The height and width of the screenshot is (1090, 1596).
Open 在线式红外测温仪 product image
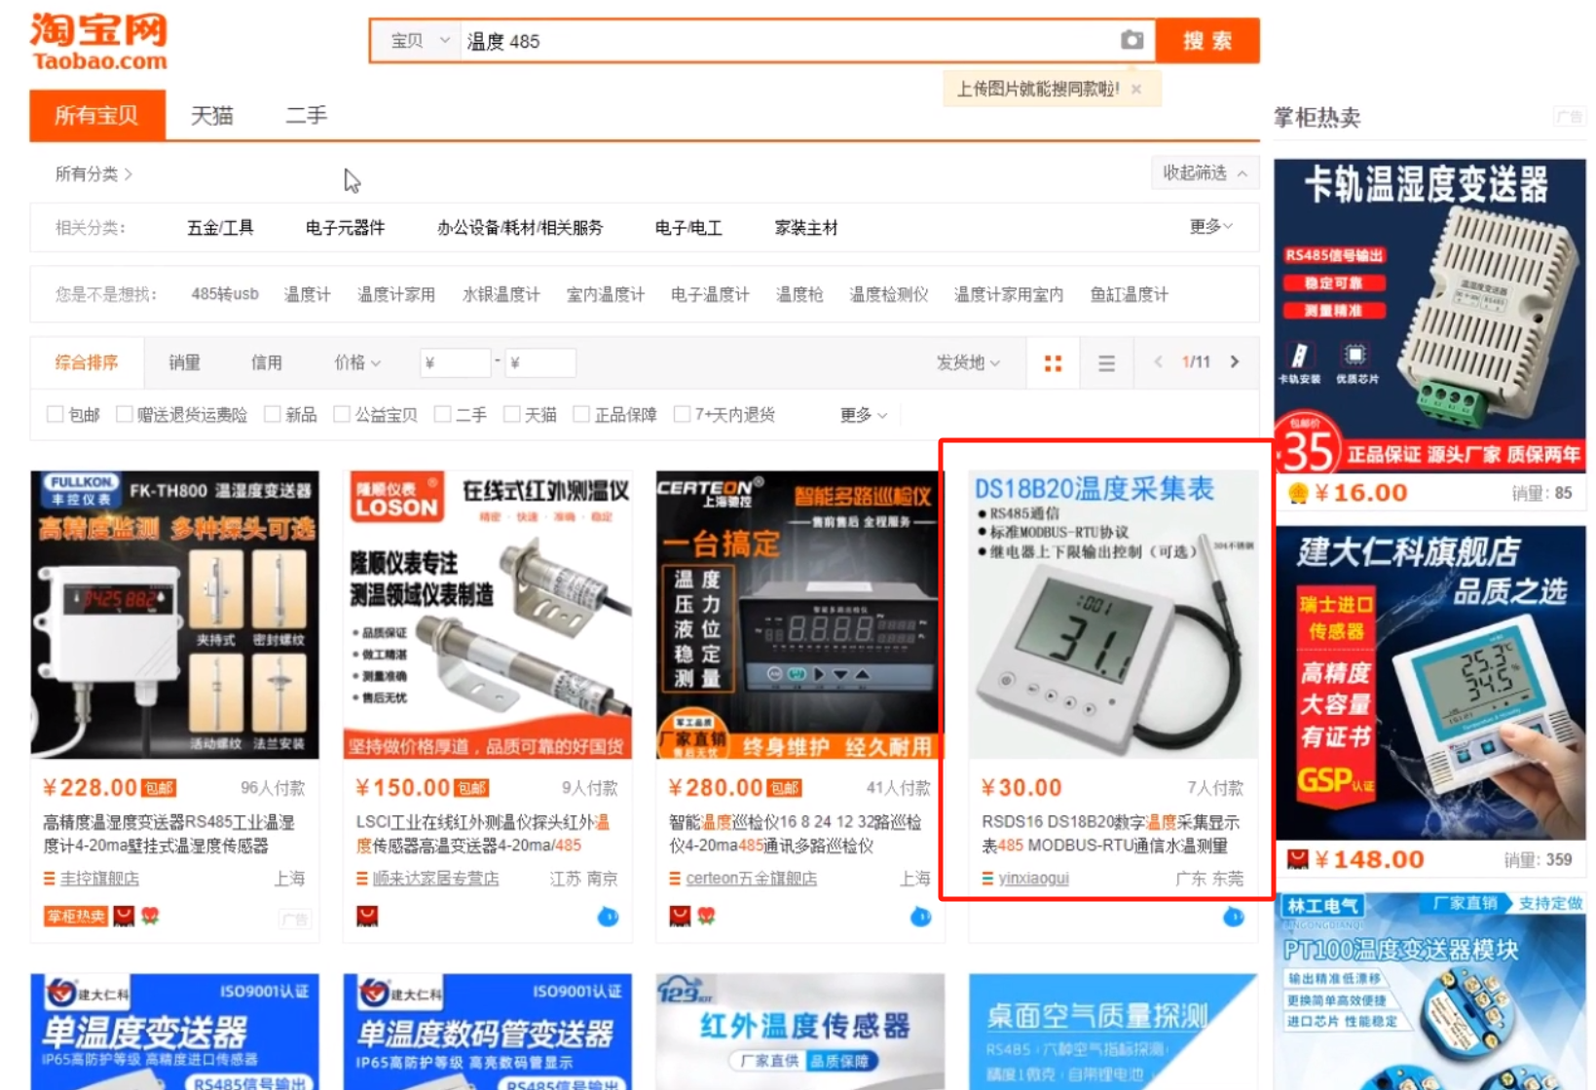point(488,615)
